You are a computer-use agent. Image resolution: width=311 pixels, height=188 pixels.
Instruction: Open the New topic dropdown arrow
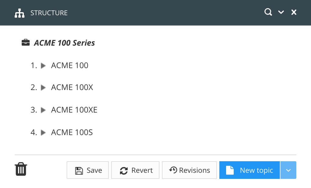(x=288, y=170)
